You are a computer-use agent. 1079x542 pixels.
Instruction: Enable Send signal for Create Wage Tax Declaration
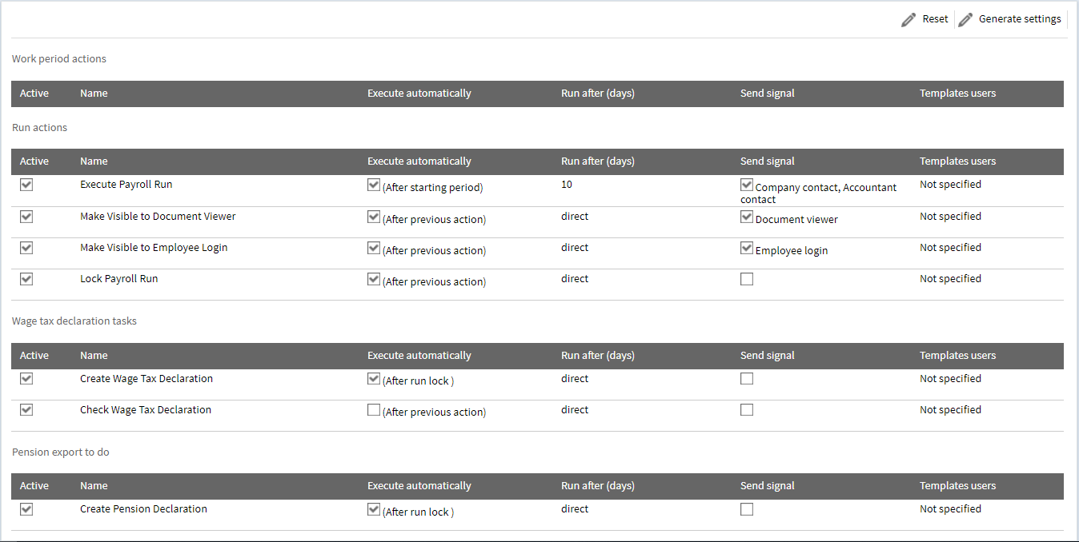pyautogui.click(x=747, y=379)
